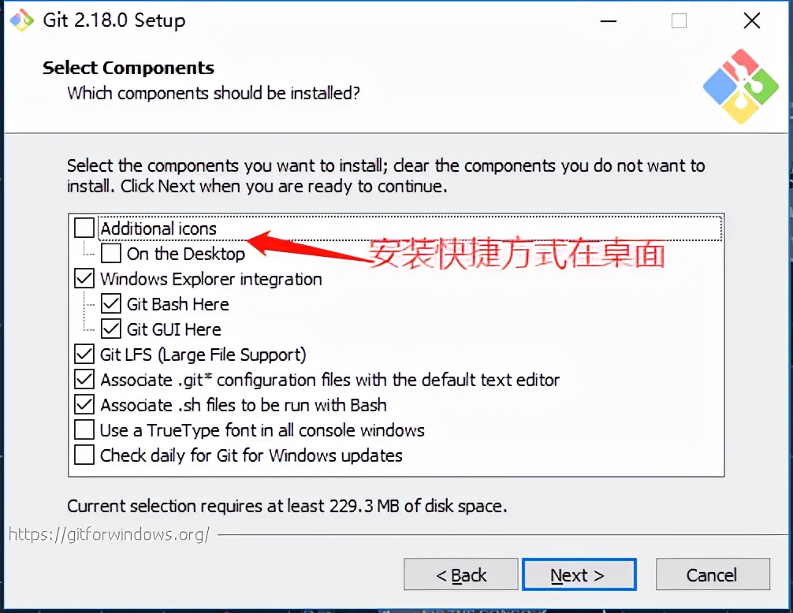Image resolution: width=793 pixels, height=613 pixels.
Task: Enable daily Git for Windows update check
Action: (84, 455)
